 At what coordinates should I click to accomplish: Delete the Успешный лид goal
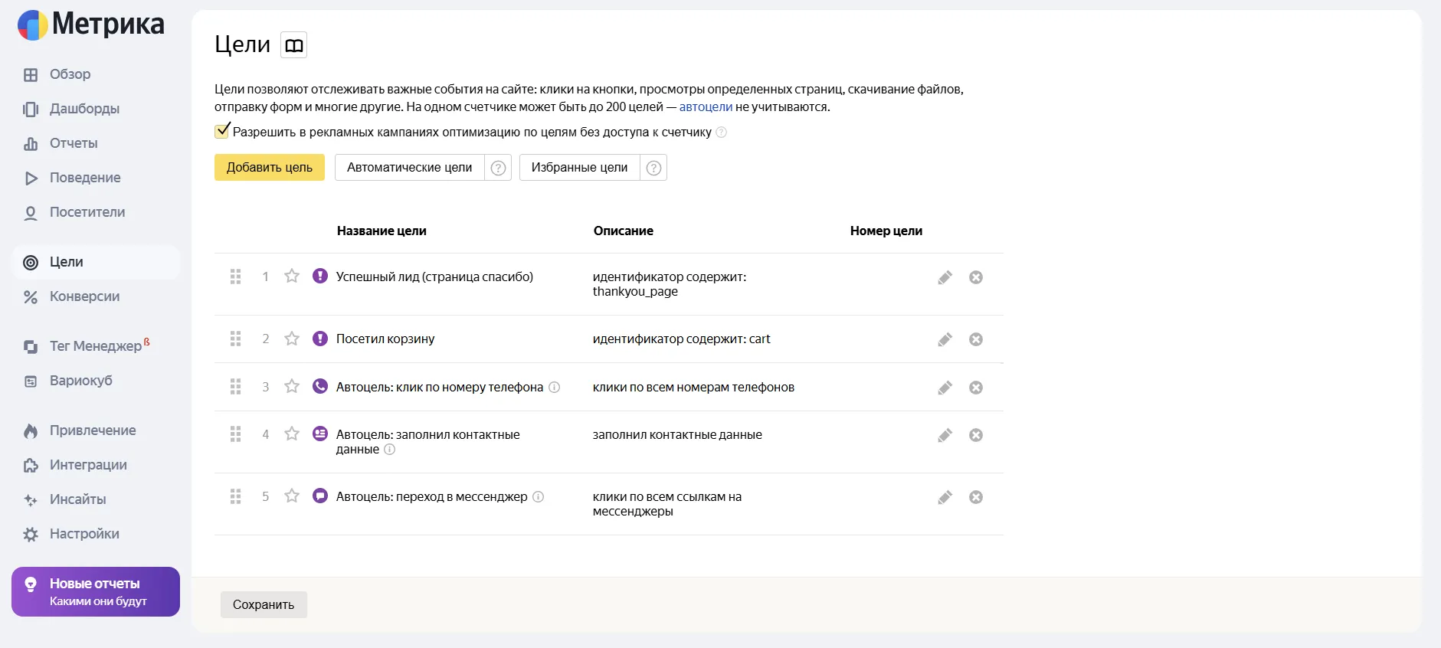[975, 277]
